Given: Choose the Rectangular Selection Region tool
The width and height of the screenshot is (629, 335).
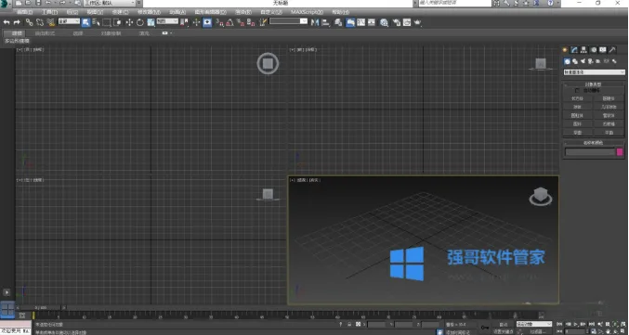Looking at the screenshot, I should tap(107, 22).
